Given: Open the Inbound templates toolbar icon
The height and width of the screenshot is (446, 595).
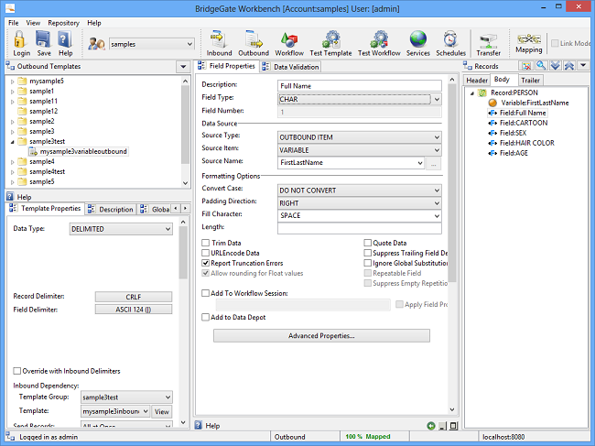Looking at the screenshot, I should point(219,39).
